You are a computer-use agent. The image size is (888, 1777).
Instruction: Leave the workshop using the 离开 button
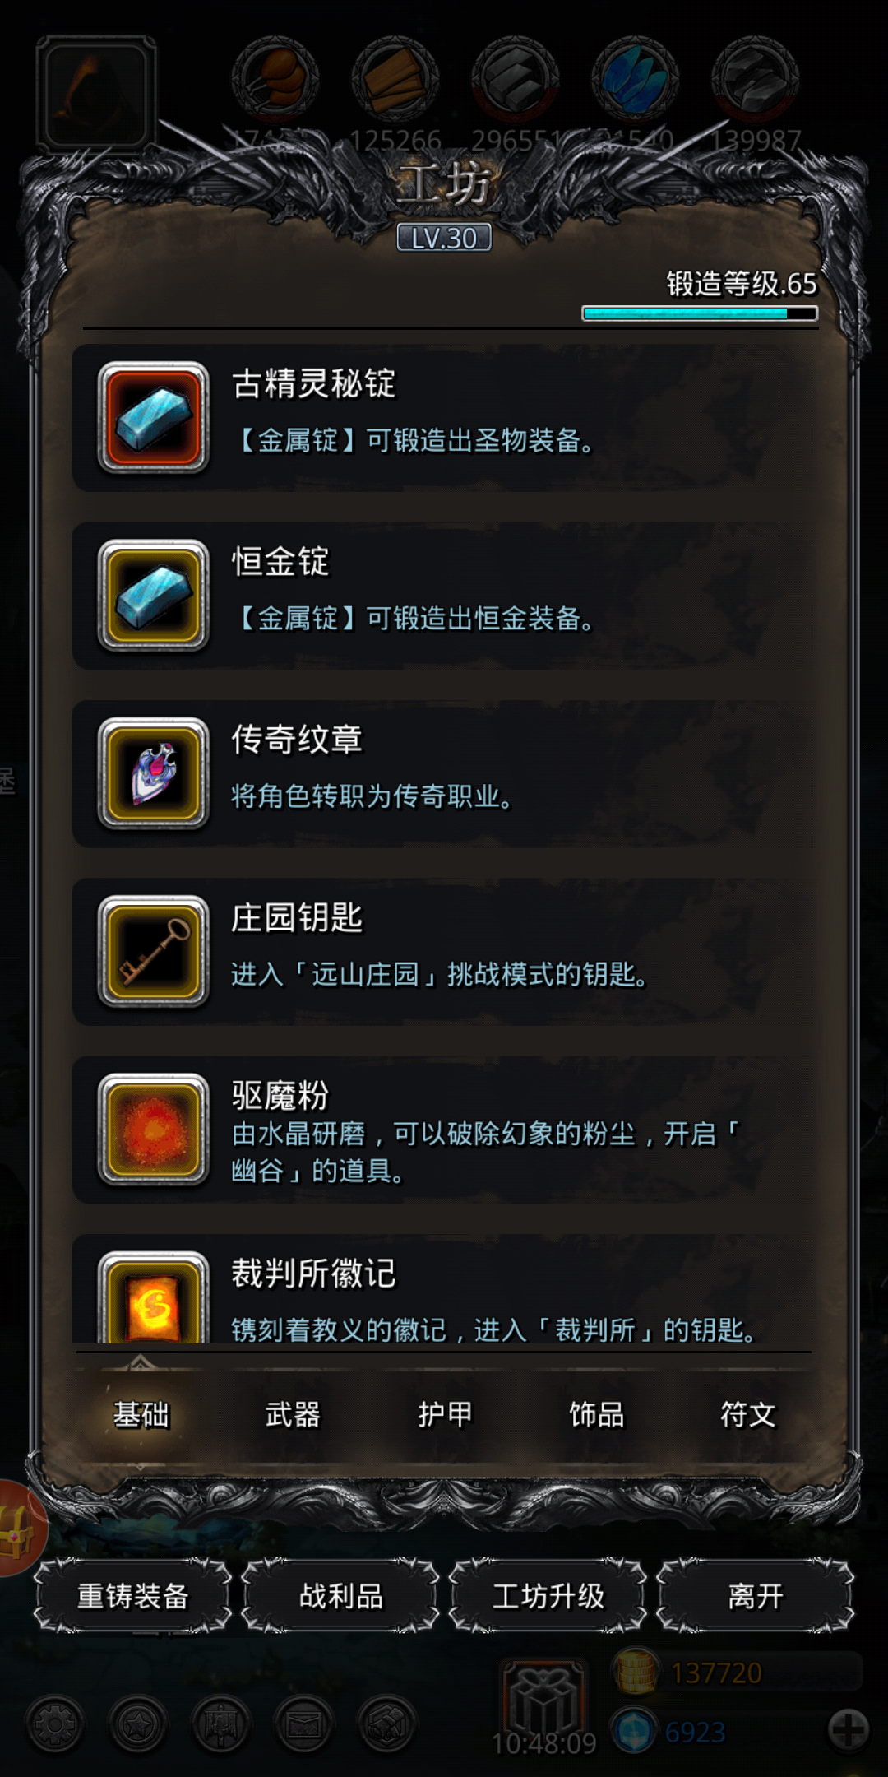pos(756,1596)
